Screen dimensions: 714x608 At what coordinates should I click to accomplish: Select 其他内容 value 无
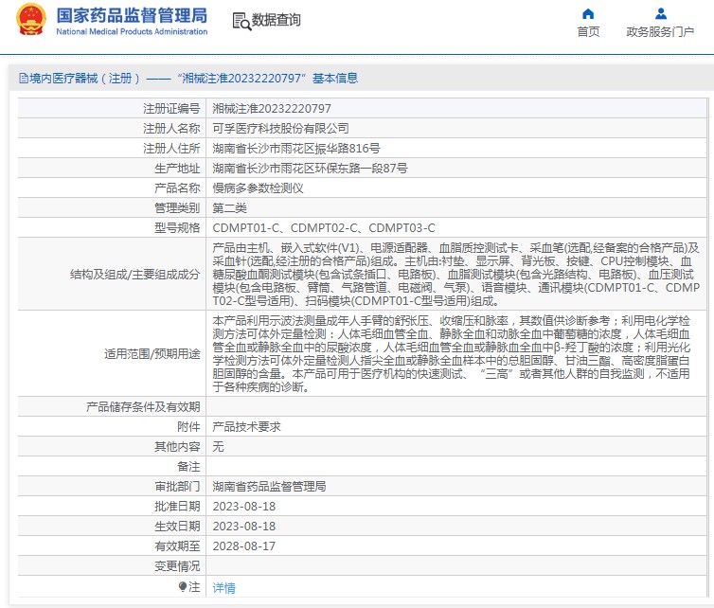(218, 447)
